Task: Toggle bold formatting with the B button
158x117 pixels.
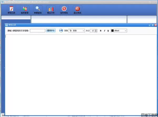Action: [101, 31]
